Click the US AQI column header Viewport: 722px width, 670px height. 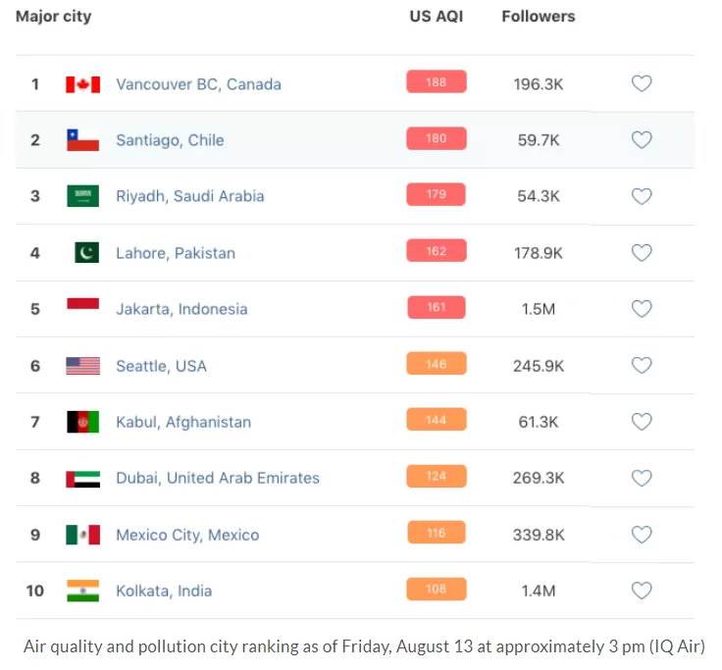437,16
